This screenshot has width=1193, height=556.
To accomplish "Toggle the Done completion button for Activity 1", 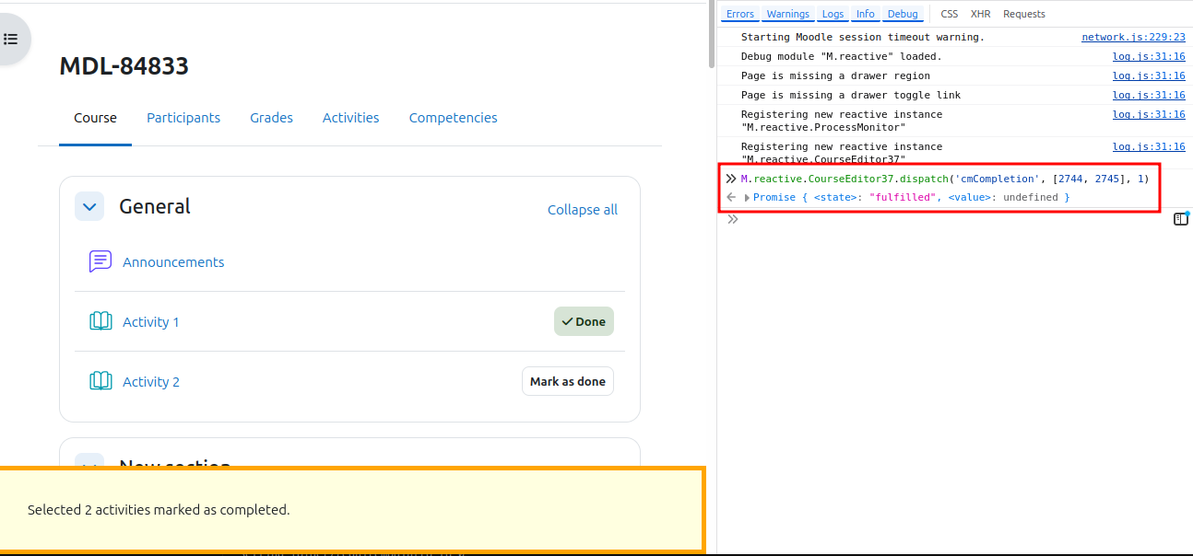I will click(x=584, y=321).
